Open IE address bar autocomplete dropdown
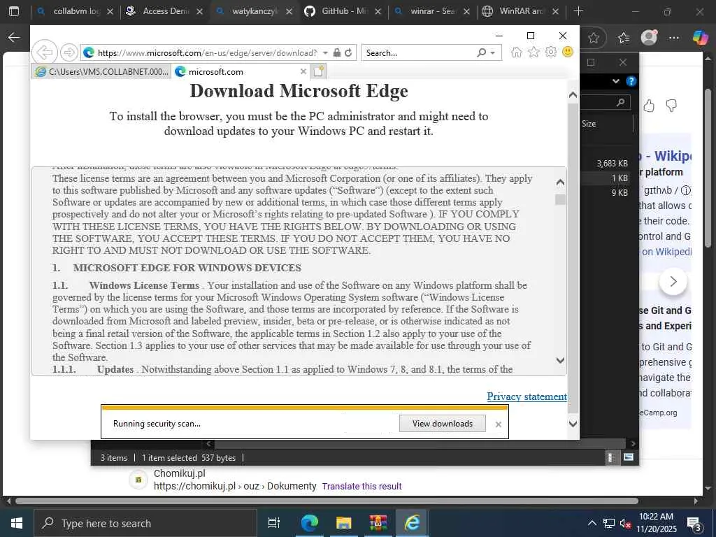This screenshot has width=716, height=537. click(x=325, y=53)
